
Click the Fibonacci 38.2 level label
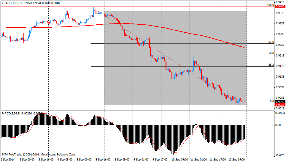271,65
